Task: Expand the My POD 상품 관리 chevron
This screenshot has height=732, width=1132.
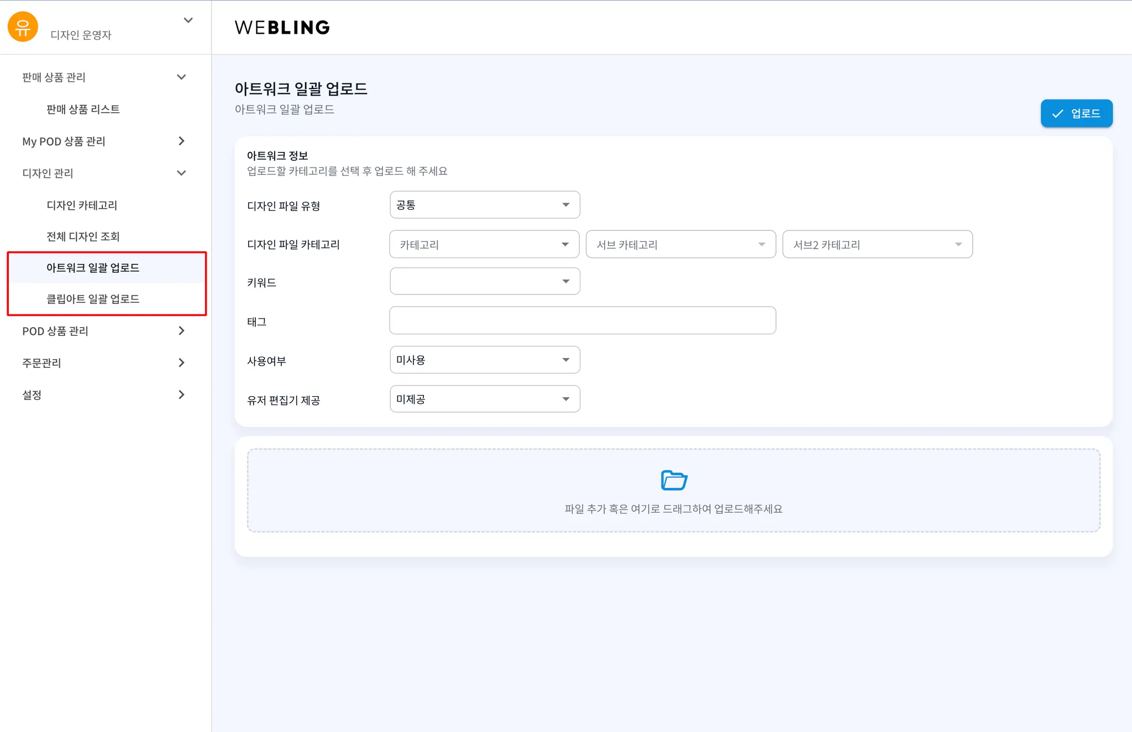Action: click(181, 141)
